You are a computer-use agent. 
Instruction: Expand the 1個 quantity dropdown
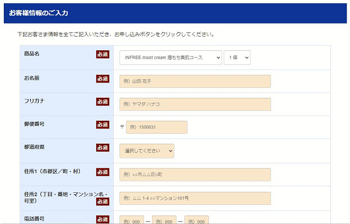237,57
